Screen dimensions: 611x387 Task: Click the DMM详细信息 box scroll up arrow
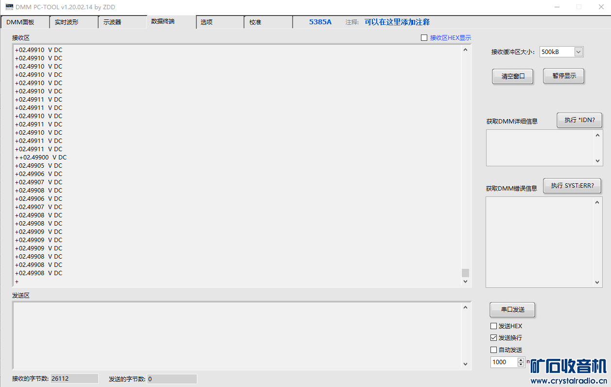598,135
